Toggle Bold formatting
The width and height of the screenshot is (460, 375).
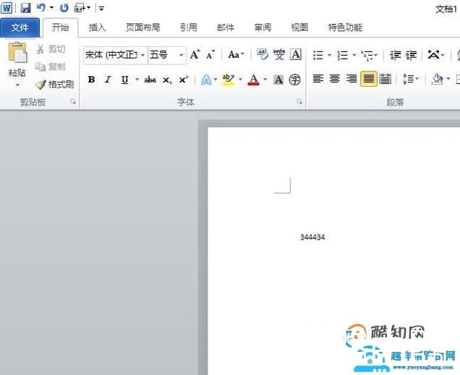tap(91, 80)
